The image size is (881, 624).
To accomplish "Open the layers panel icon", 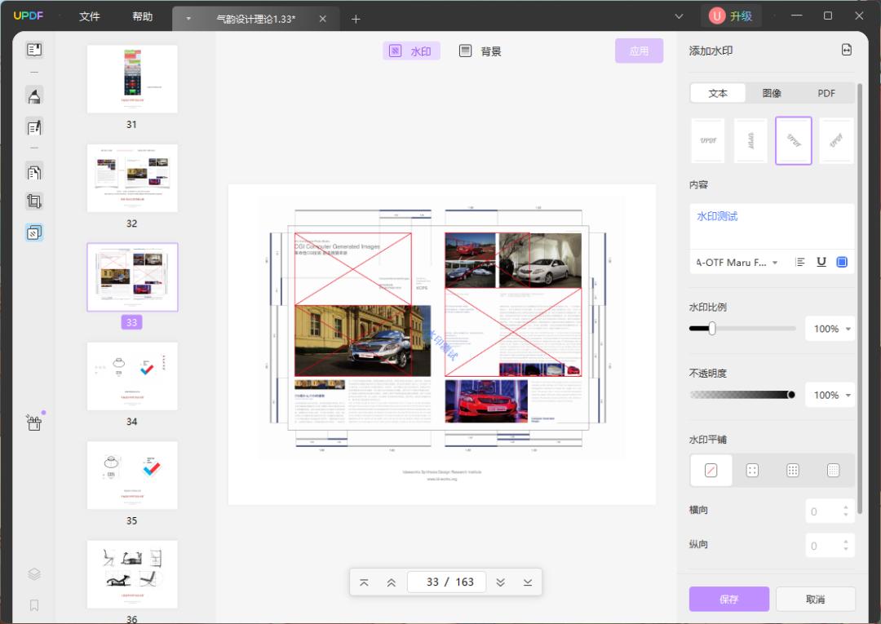I will (x=34, y=574).
